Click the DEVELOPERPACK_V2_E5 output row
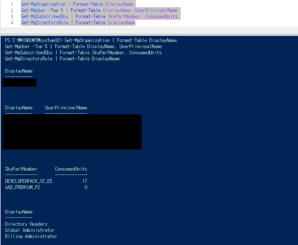 pos(46,181)
